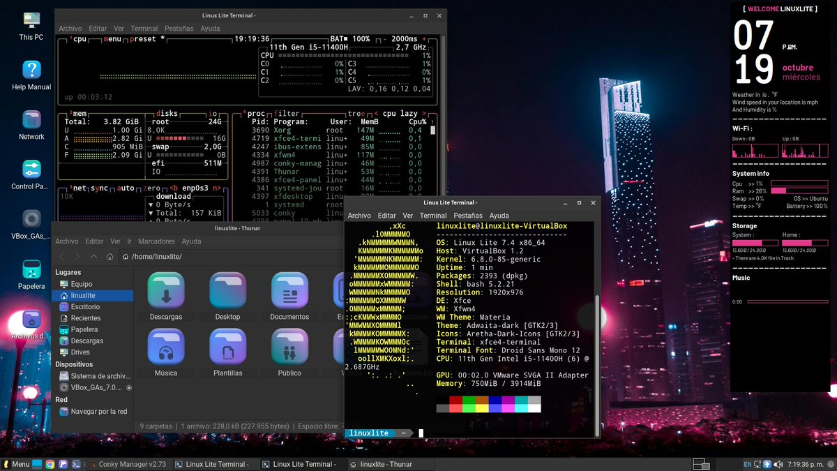Select the Thunar process row in btop

pyautogui.click(x=337, y=171)
